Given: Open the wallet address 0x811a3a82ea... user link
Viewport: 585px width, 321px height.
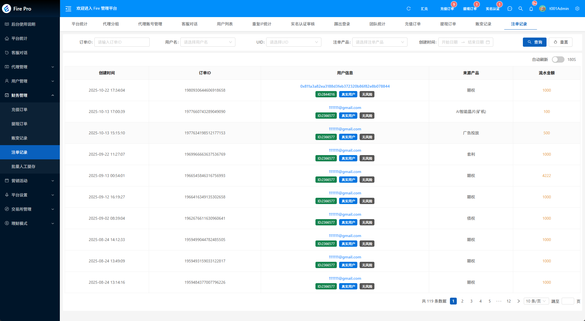Looking at the screenshot, I should [345, 86].
